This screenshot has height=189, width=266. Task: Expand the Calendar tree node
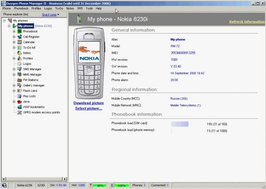14,42
